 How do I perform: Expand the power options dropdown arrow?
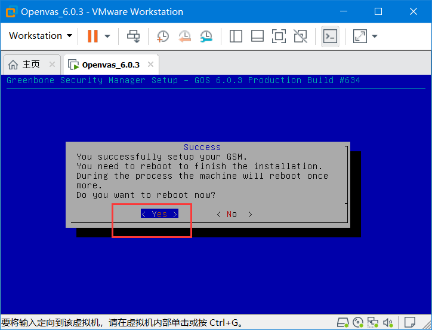click(x=107, y=36)
